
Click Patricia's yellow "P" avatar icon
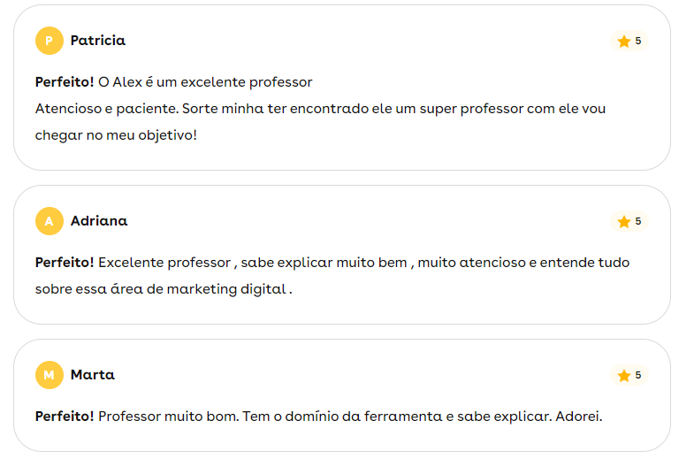[49, 41]
